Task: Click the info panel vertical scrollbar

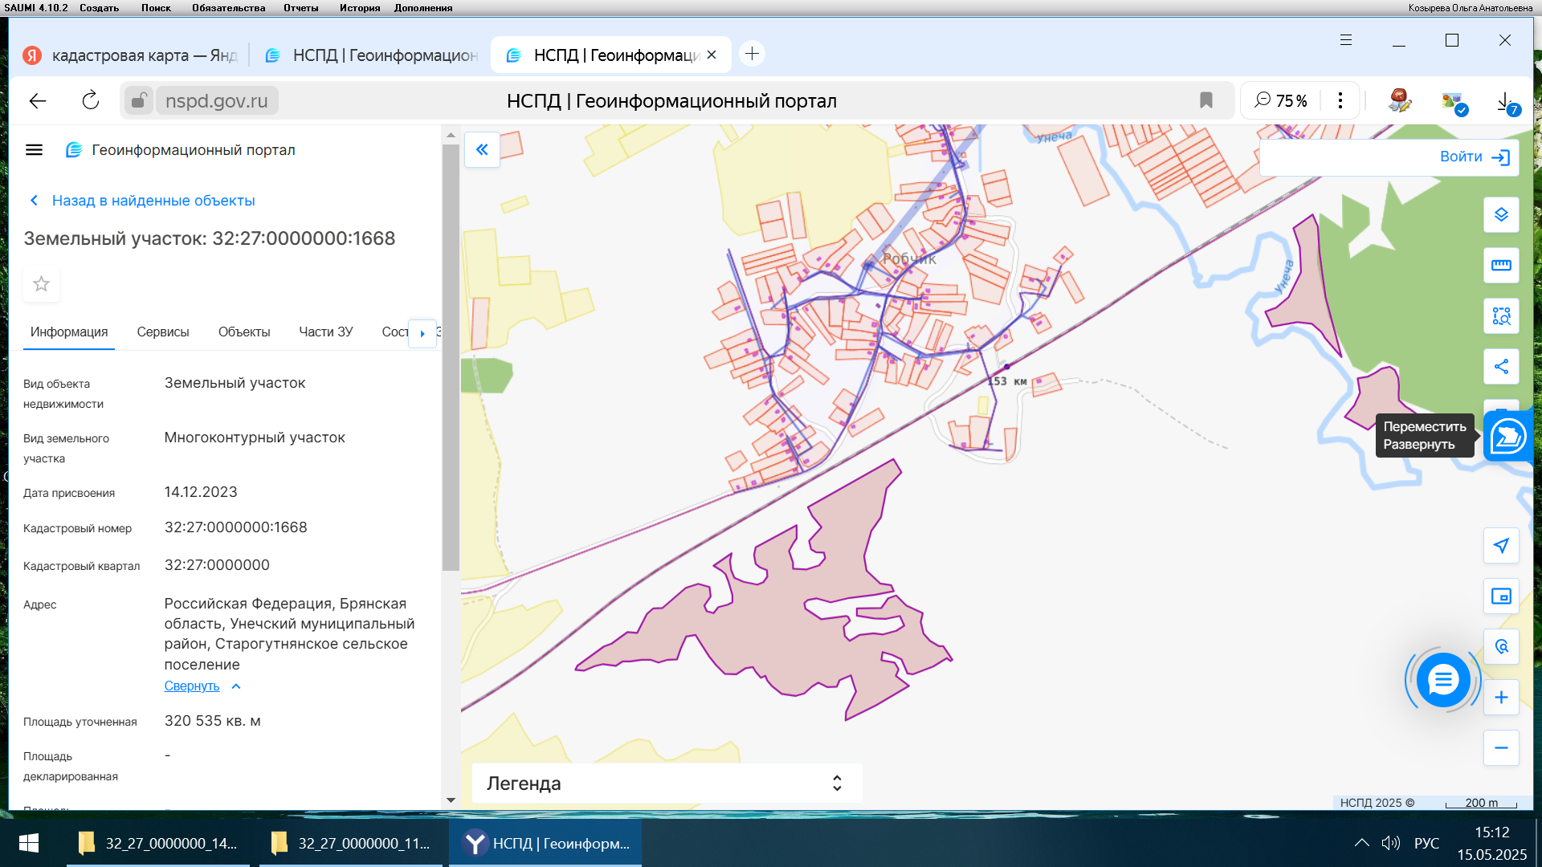Action: click(451, 357)
